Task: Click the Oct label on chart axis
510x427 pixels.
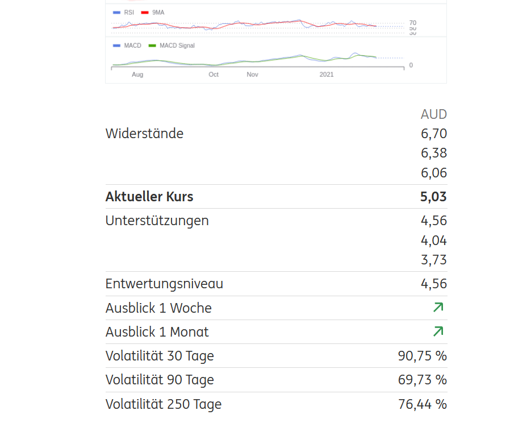Action: (214, 74)
